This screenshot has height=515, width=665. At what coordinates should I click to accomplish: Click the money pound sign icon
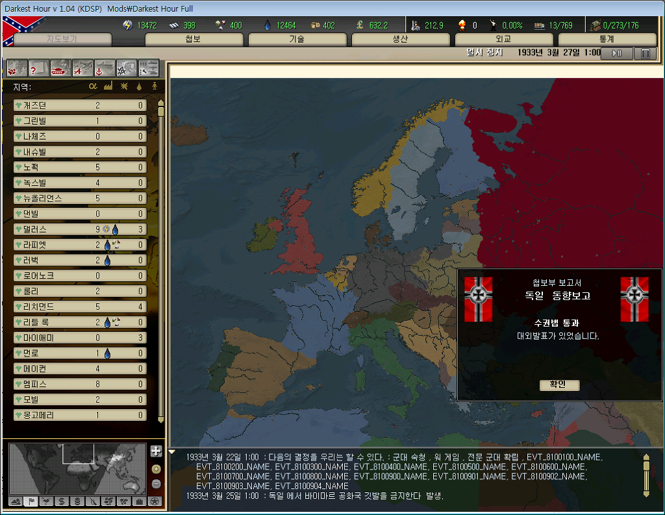click(360, 25)
